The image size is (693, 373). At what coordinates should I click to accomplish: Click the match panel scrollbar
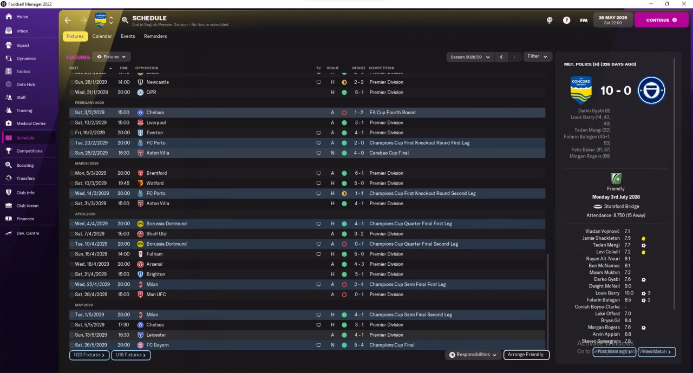(x=675, y=184)
